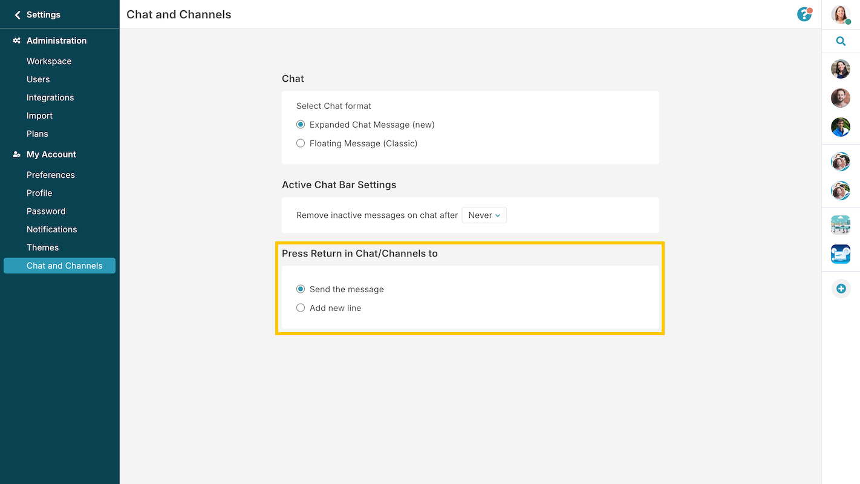Open Profile settings
This screenshot has height=484, width=860.
pyautogui.click(x=39, y=193)
